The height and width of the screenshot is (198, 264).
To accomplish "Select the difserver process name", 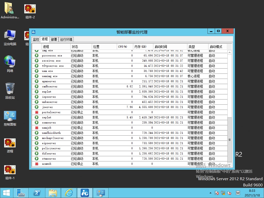I will pyautogui.click(x=49, y=153).
